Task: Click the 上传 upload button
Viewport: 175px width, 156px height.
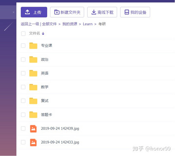Action: point(34,12)
